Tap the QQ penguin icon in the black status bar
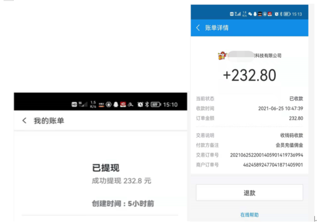This screenshot has height=222, width=317. 116,105
